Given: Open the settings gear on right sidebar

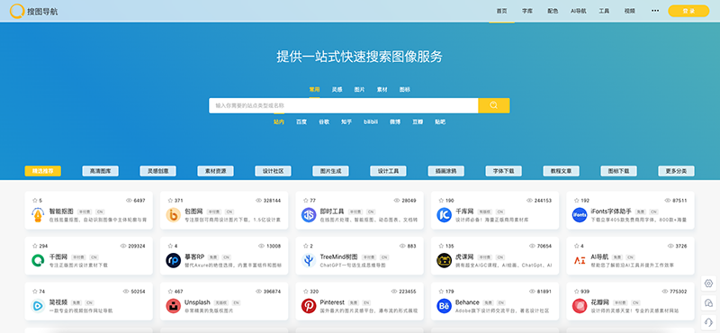Looking at the screenshot, I should coord(708,283).
